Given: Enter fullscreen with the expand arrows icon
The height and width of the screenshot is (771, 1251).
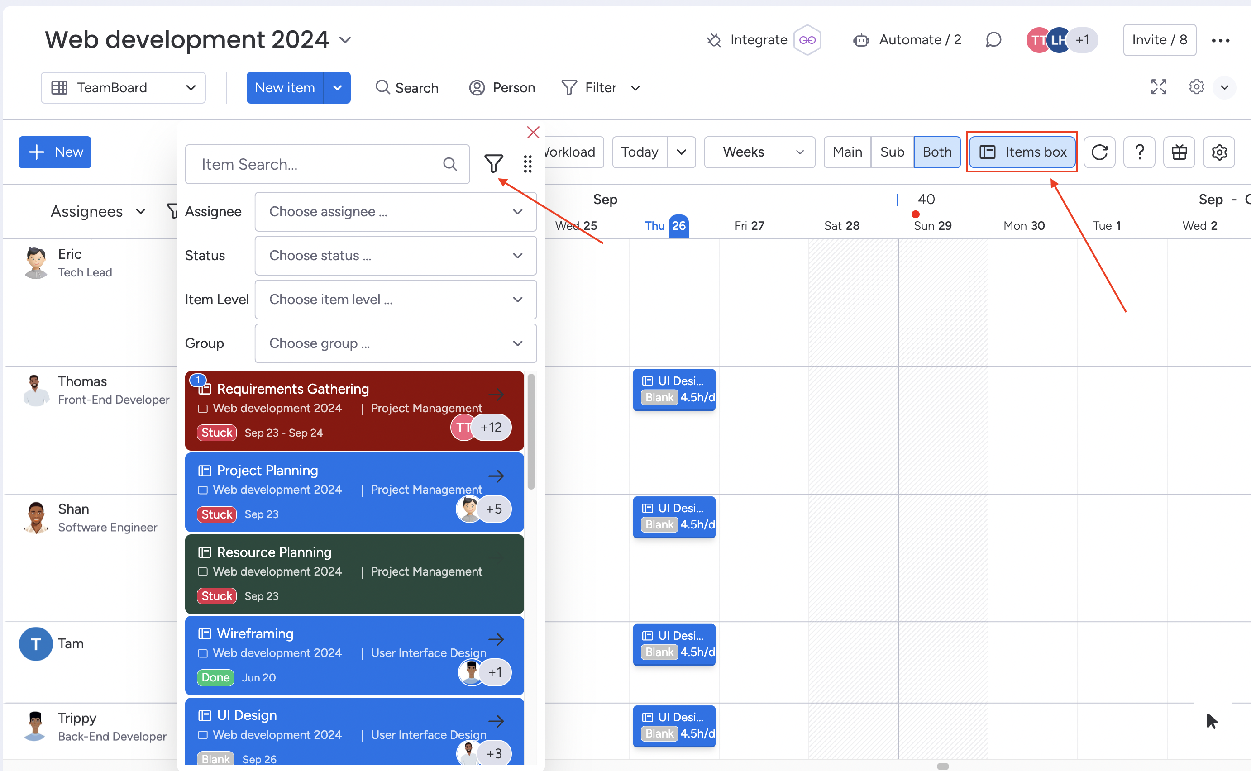Looking at the screenshot, I should click(1158, 87).
